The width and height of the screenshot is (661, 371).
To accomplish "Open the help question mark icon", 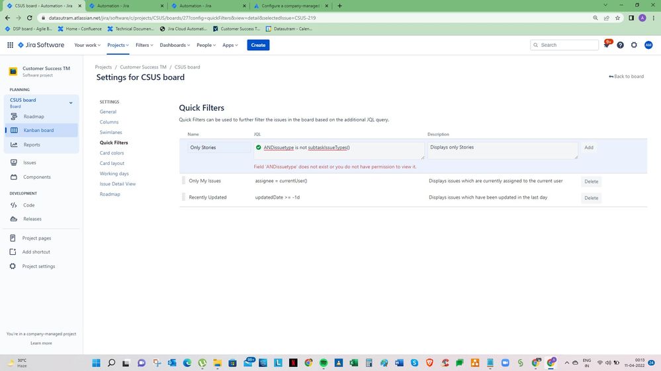I will tap(620, 45).
